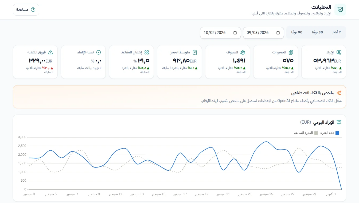Viewport: 359px width, 203px height.
Task: Open calendar picker of 09/03/2026 date field
Action: point(278,33)
